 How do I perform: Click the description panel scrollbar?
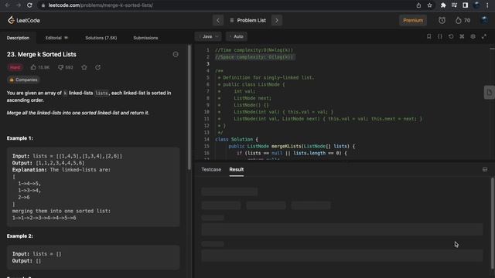point(189,107)
